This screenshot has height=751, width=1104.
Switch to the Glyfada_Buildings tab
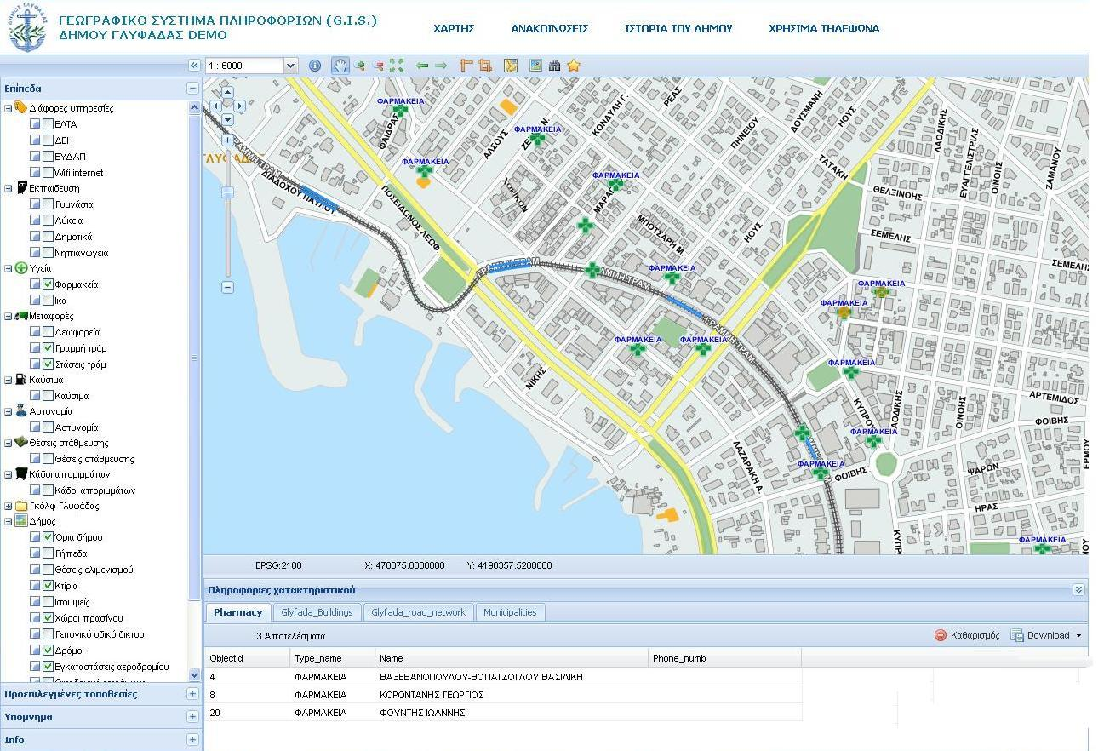tap(317, 612)
